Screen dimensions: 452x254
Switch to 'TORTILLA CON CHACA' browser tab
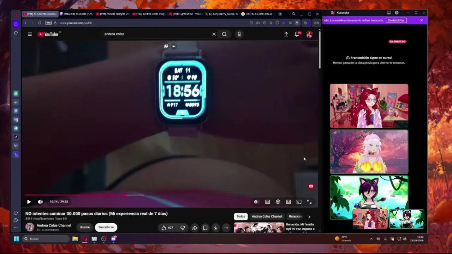pos(258,14)
